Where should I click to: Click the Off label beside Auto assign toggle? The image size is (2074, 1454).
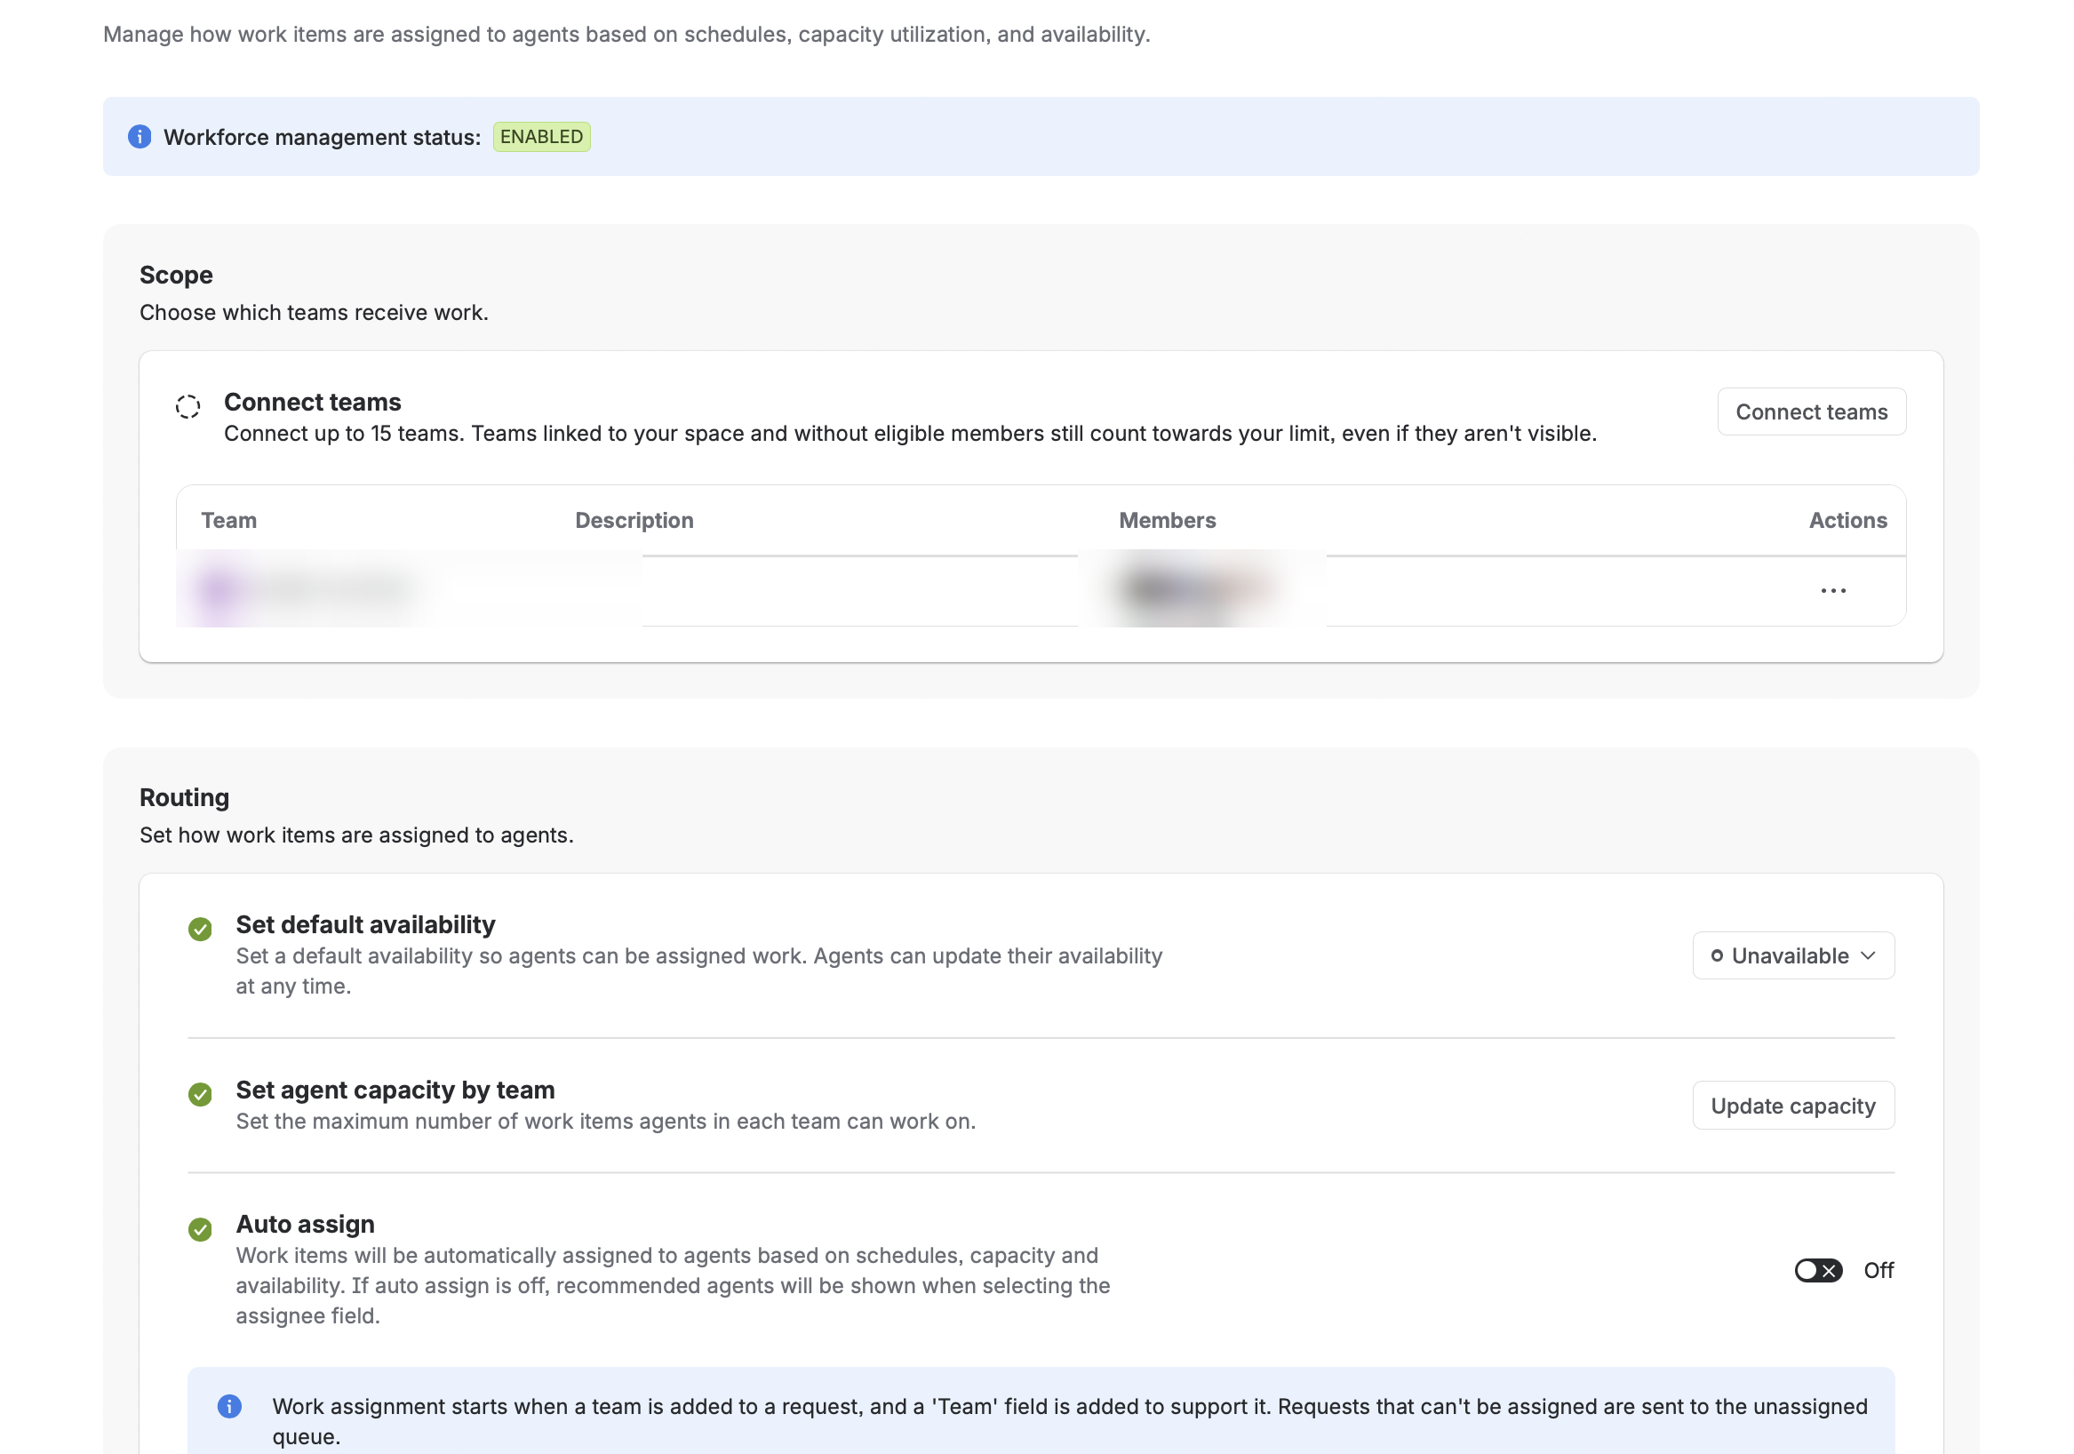1879,1271
